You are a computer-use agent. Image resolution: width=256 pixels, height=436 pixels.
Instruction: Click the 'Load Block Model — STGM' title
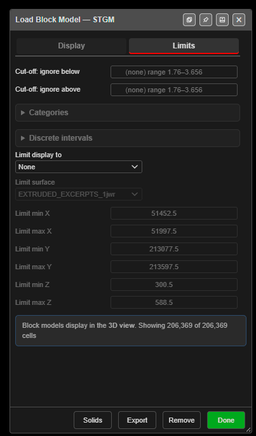tap(65, 20)
